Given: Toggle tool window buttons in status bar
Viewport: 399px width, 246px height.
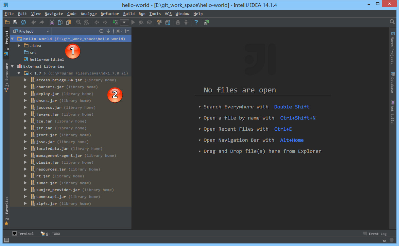Looking at the screenshot, I should pos(7,240).
